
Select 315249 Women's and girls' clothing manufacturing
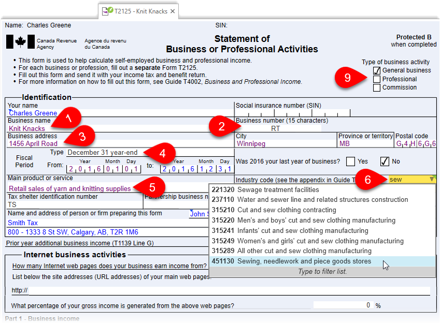[322, 241]
